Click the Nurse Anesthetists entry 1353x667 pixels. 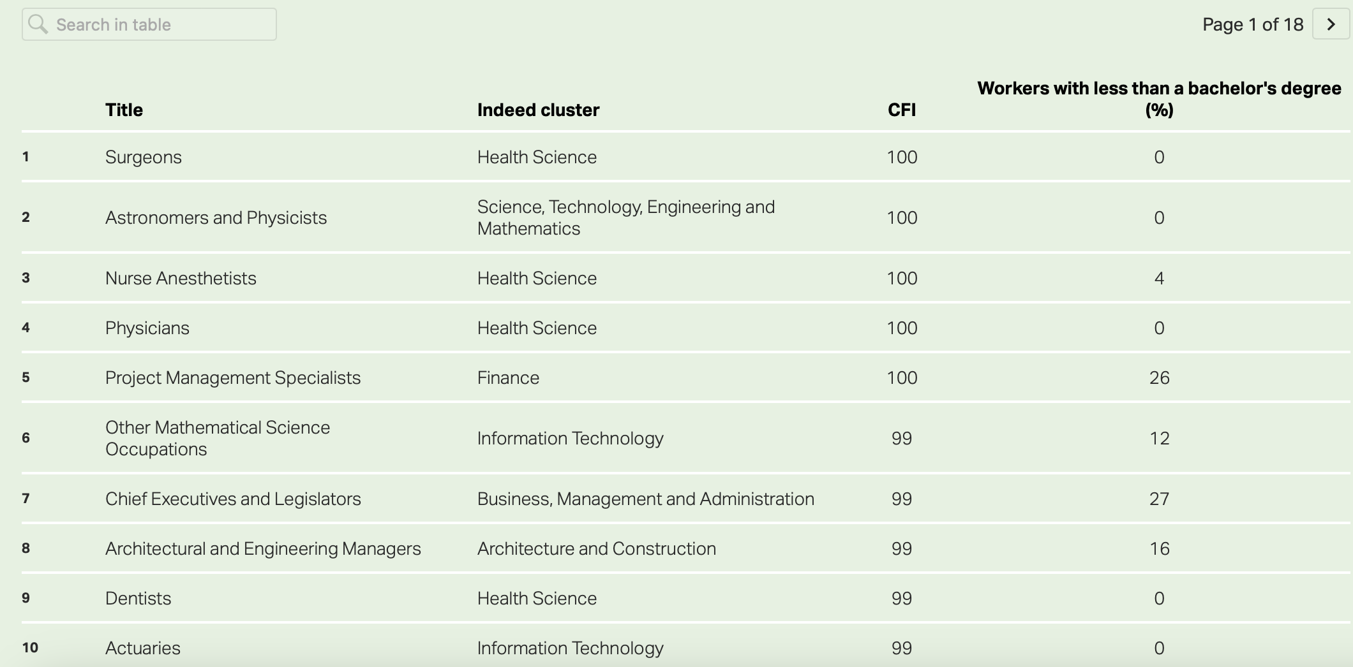click(x=181, y=278)
